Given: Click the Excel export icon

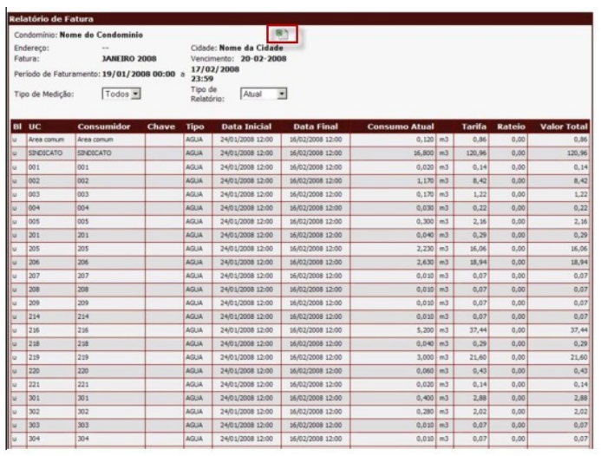Looking at the screenshot, I should pos(281,33).
